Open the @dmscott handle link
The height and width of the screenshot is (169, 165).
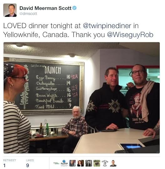pos(28,14)
